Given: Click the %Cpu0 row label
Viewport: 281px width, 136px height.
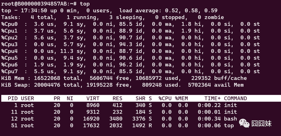Looking at the screenshot, I should coord(9,24).
